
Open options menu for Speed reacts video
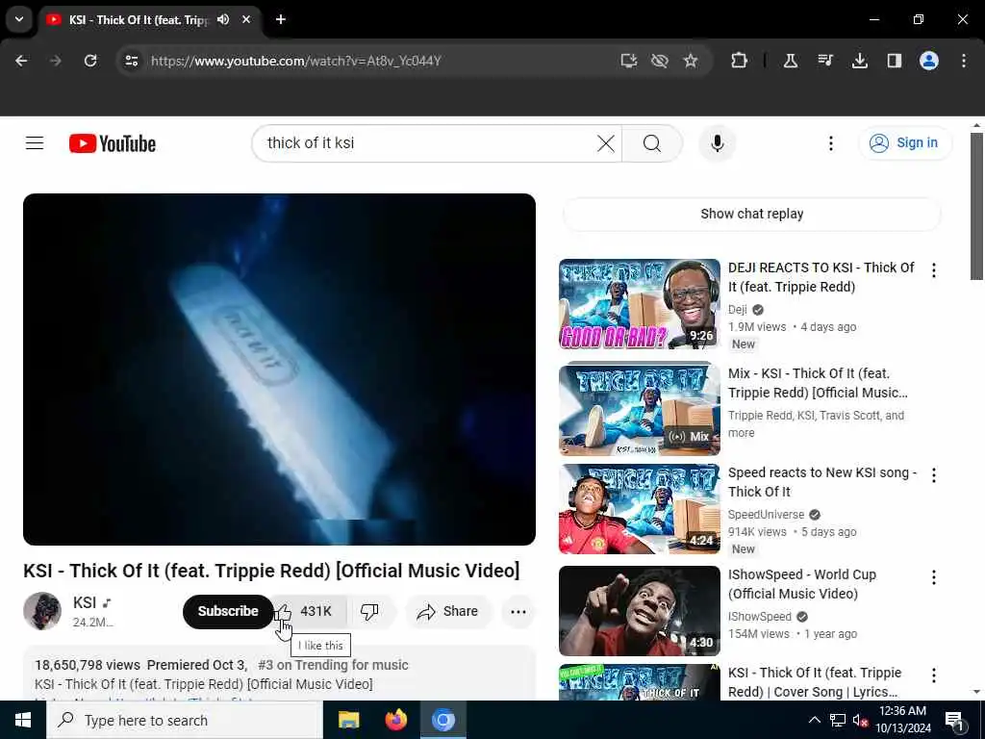[934, 475]
